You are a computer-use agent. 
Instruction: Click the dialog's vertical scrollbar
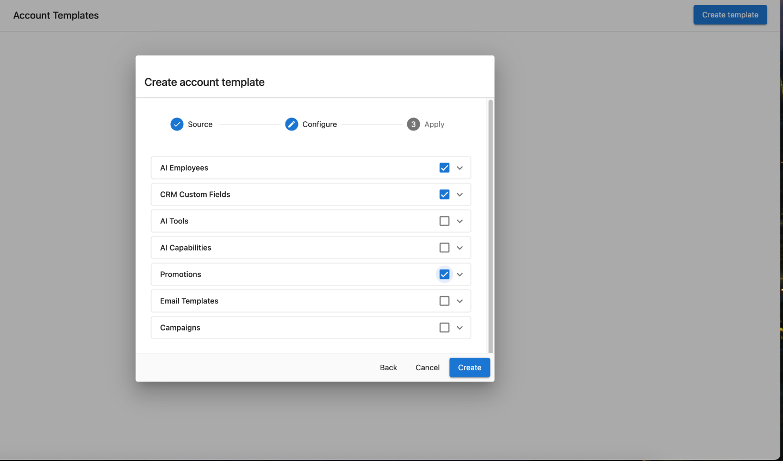pos(490,226)
